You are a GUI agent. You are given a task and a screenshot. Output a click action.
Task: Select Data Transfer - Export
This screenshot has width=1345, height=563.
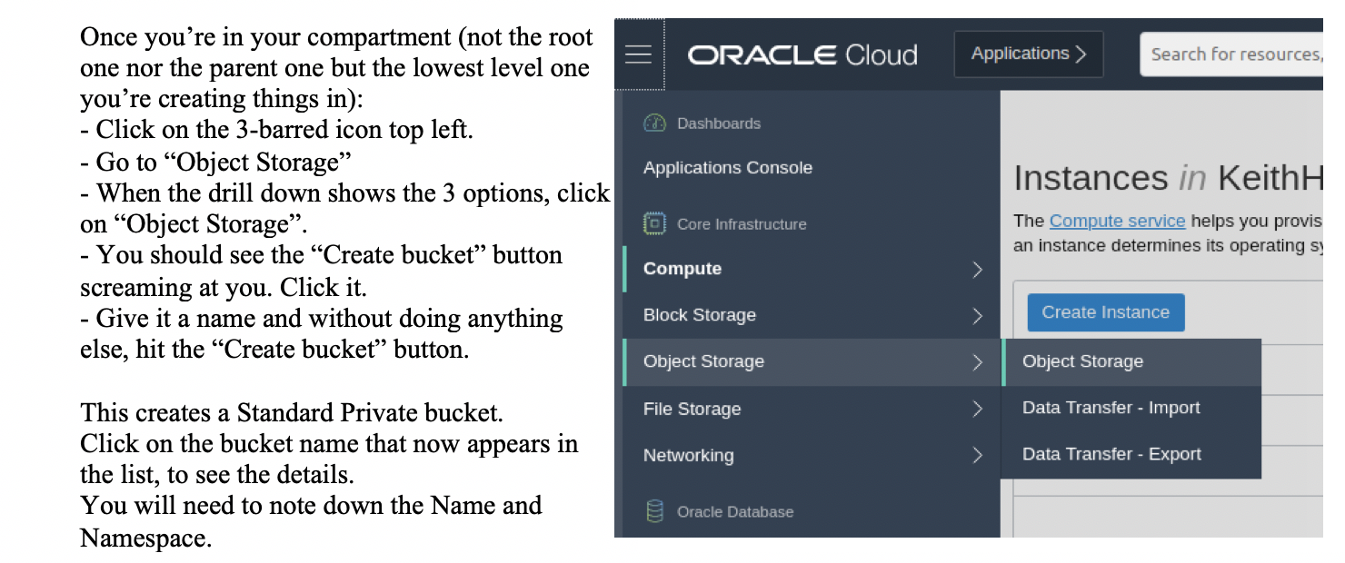[x=1111, y=454]
